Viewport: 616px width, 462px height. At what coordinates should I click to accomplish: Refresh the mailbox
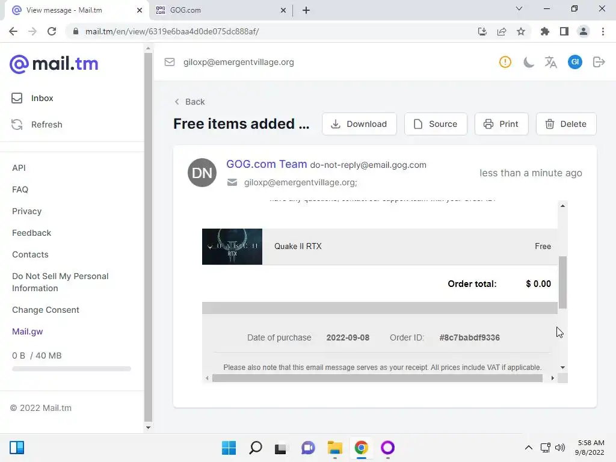point(37,125)
